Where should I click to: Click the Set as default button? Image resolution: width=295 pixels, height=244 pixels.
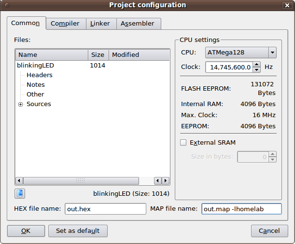point(78,231)
